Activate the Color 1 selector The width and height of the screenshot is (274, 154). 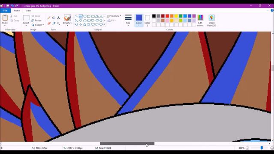click(139, 20)
